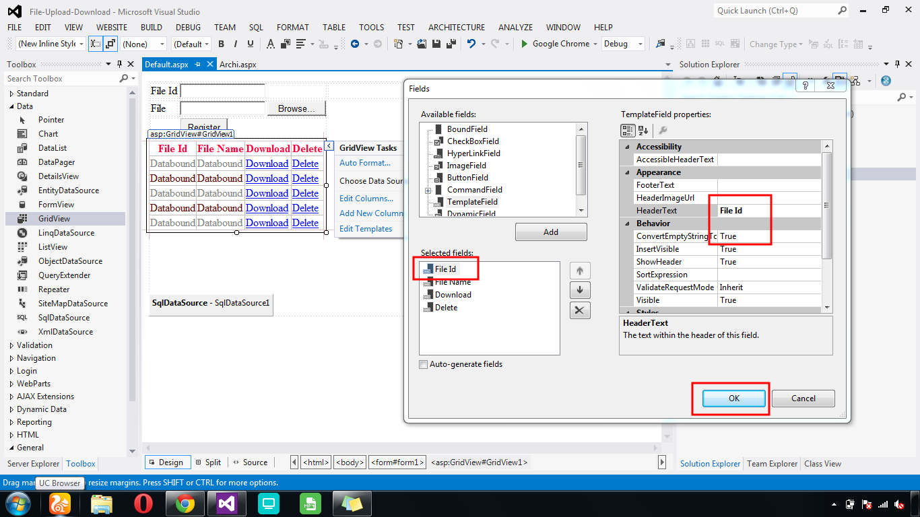Start debugging with Google Chrome play icon
This screenshot has height=517, width=920.
pyautogui.click(x=525, y=43)
